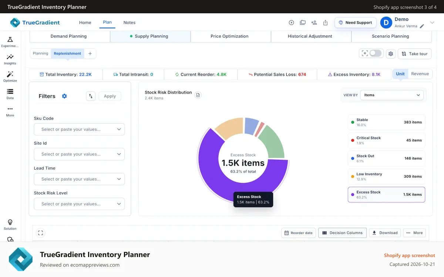
Task: Select the Planning sub-tab
Action: (41, 54)
